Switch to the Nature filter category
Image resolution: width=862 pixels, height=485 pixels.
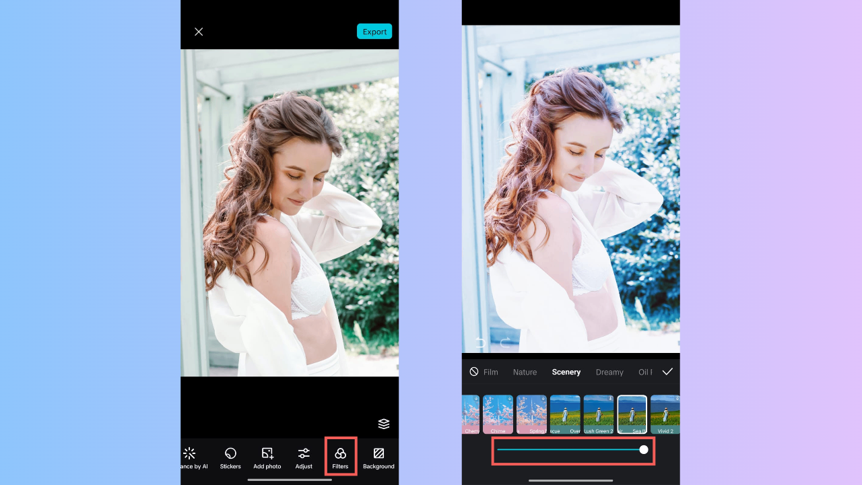tap(525, 372)
